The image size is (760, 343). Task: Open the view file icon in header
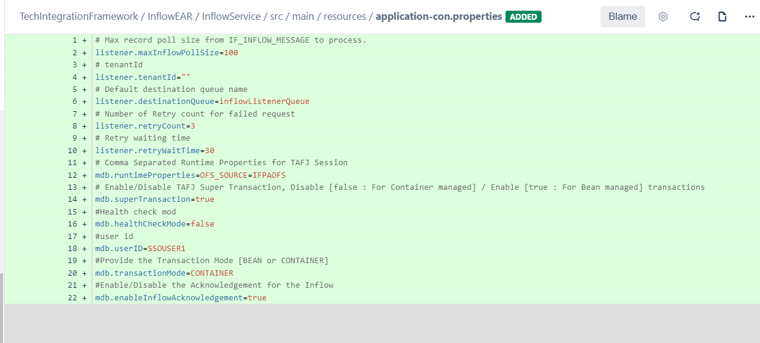pos(722,17)
